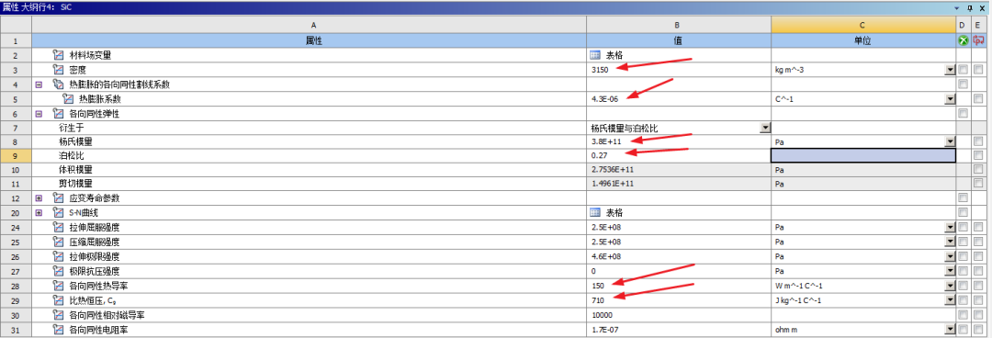
Task: Click the 各向同性电阻率 property icon
Action: click(x=58, y=330)
